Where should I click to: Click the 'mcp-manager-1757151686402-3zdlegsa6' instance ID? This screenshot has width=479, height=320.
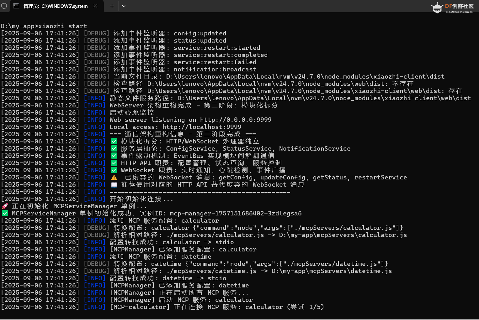pos(236,213)
